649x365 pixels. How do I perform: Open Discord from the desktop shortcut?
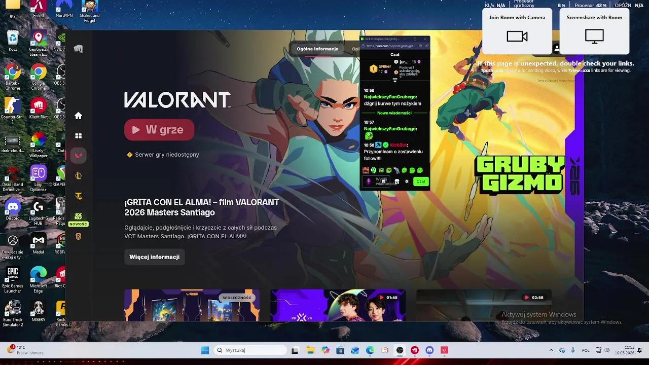click(x=13, y=207)
